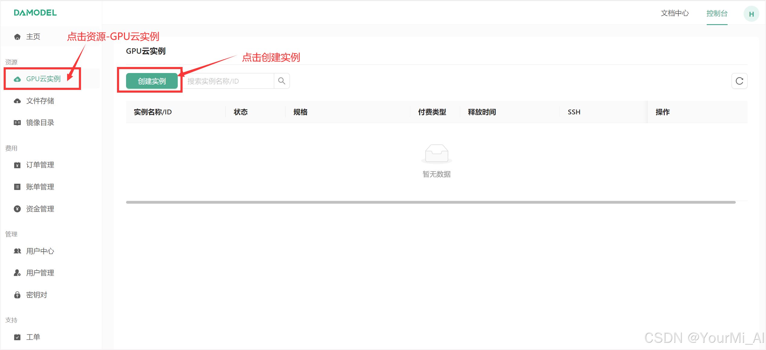766x350 pixels.
Task: Click the table horizontal scrollbar
Action: 430,202
